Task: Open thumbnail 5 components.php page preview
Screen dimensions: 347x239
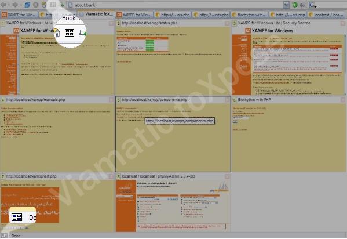Action: 173,137
